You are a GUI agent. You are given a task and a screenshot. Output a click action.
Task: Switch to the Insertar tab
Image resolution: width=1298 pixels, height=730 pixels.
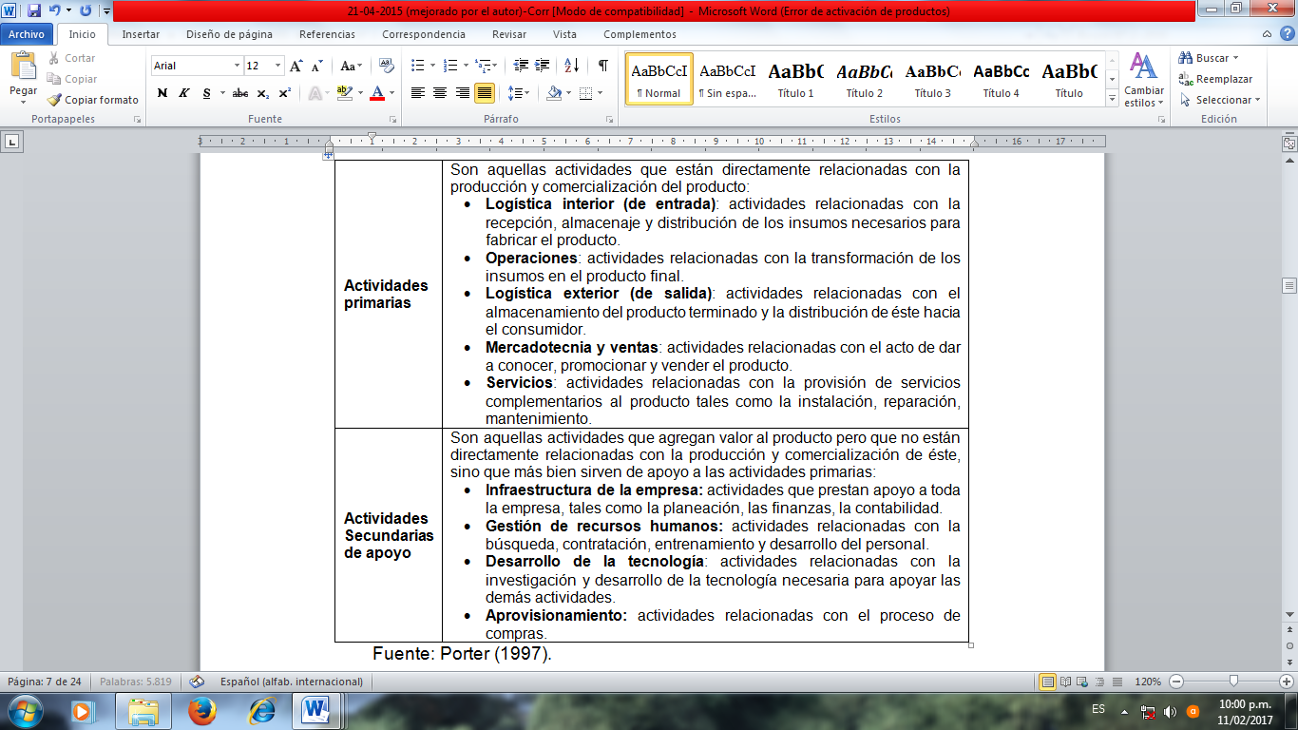pyautogui.click(x=141, y=34)
